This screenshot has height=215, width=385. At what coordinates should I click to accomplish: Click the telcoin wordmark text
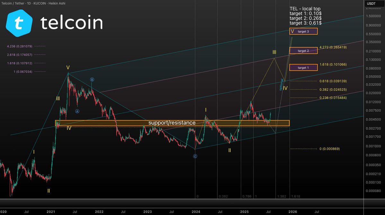(72, 22)
